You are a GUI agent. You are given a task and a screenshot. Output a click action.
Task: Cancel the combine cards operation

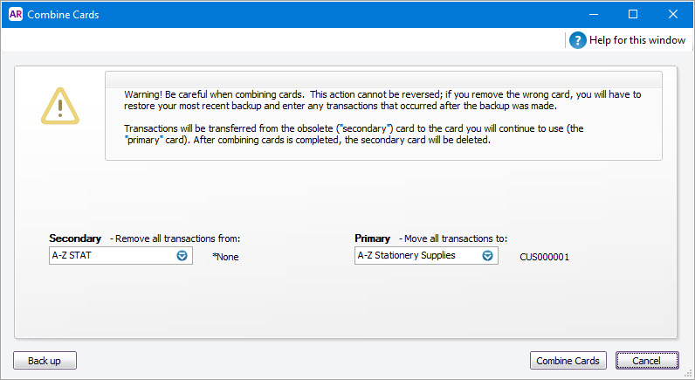(x=647, y=361)
